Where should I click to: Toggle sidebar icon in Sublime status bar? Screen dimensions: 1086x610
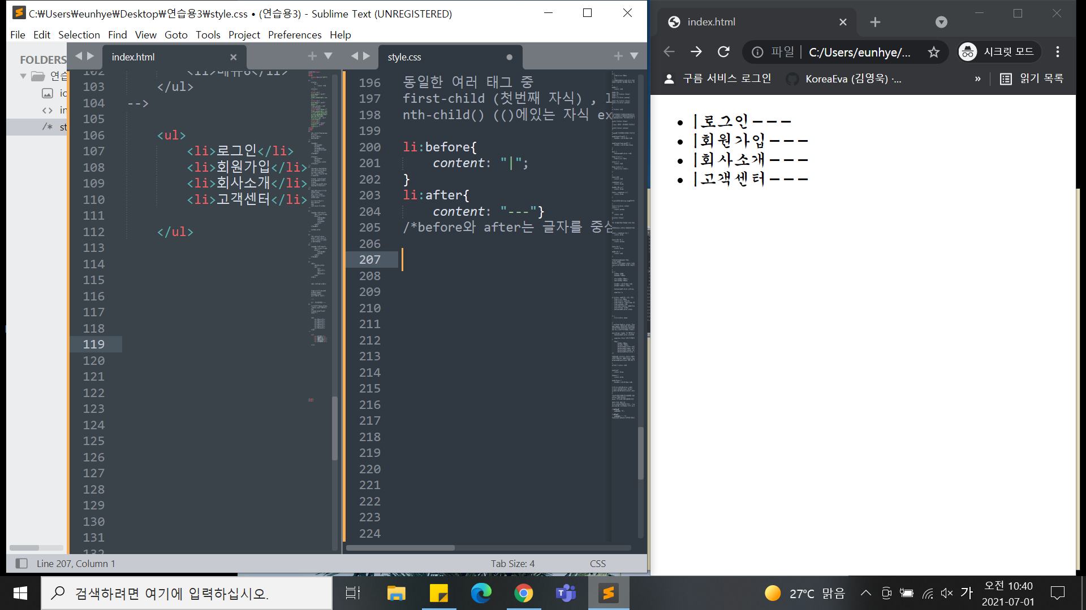click(x=21, y=563)
